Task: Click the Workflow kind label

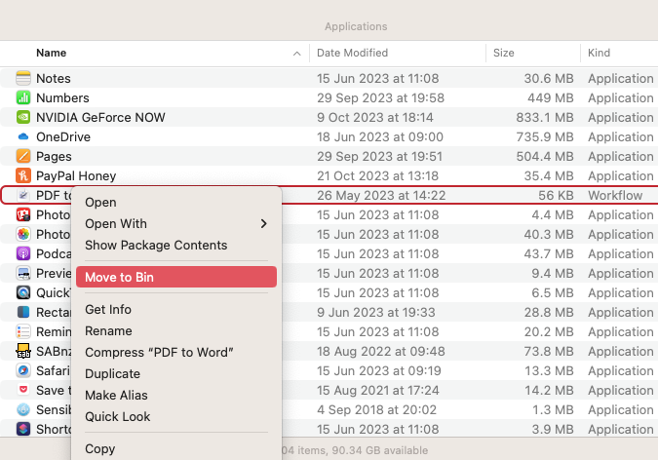Action: [615, 195]
